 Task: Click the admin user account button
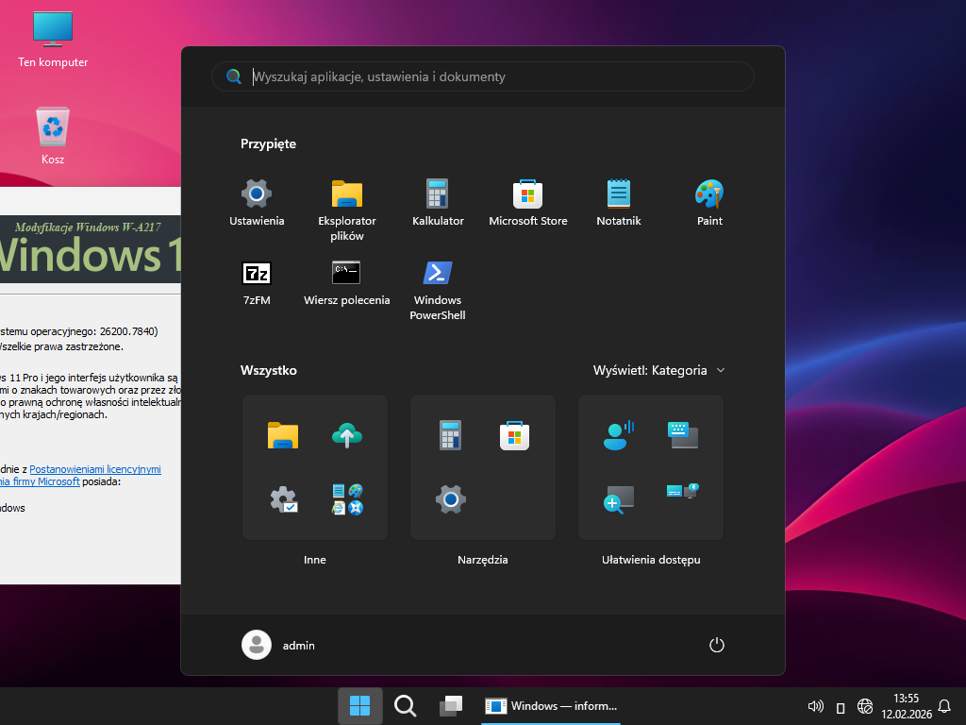point(279,645)
